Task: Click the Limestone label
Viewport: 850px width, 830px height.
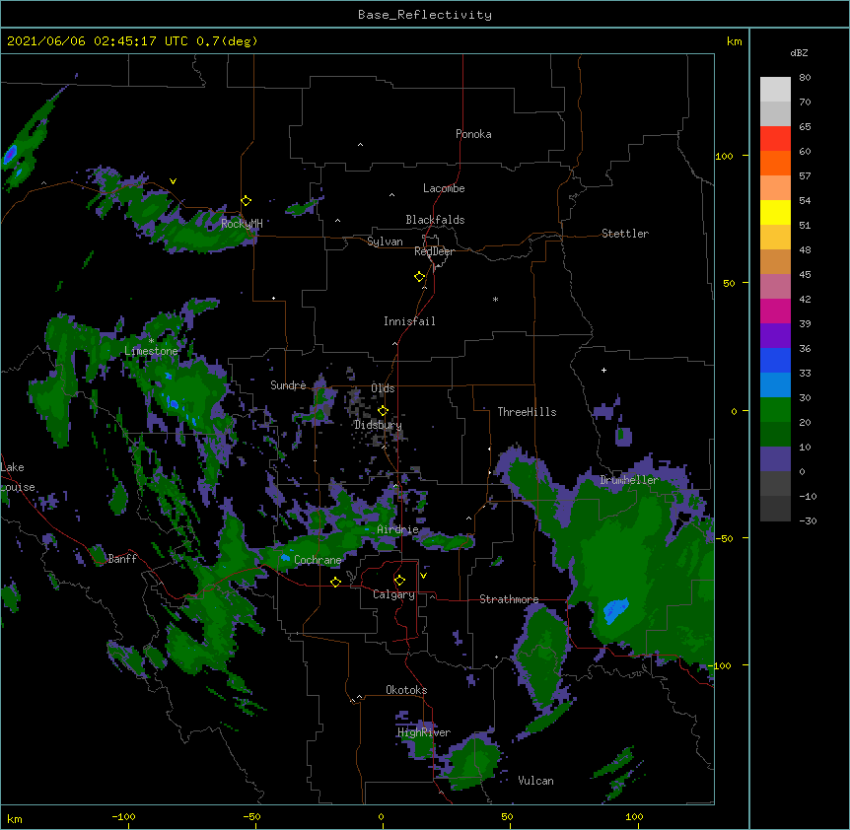Action: click(x=151, y=351)
